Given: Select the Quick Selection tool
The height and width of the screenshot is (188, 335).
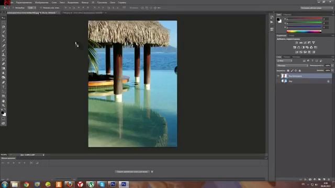Looking at the screenshot, I should 4,31.
